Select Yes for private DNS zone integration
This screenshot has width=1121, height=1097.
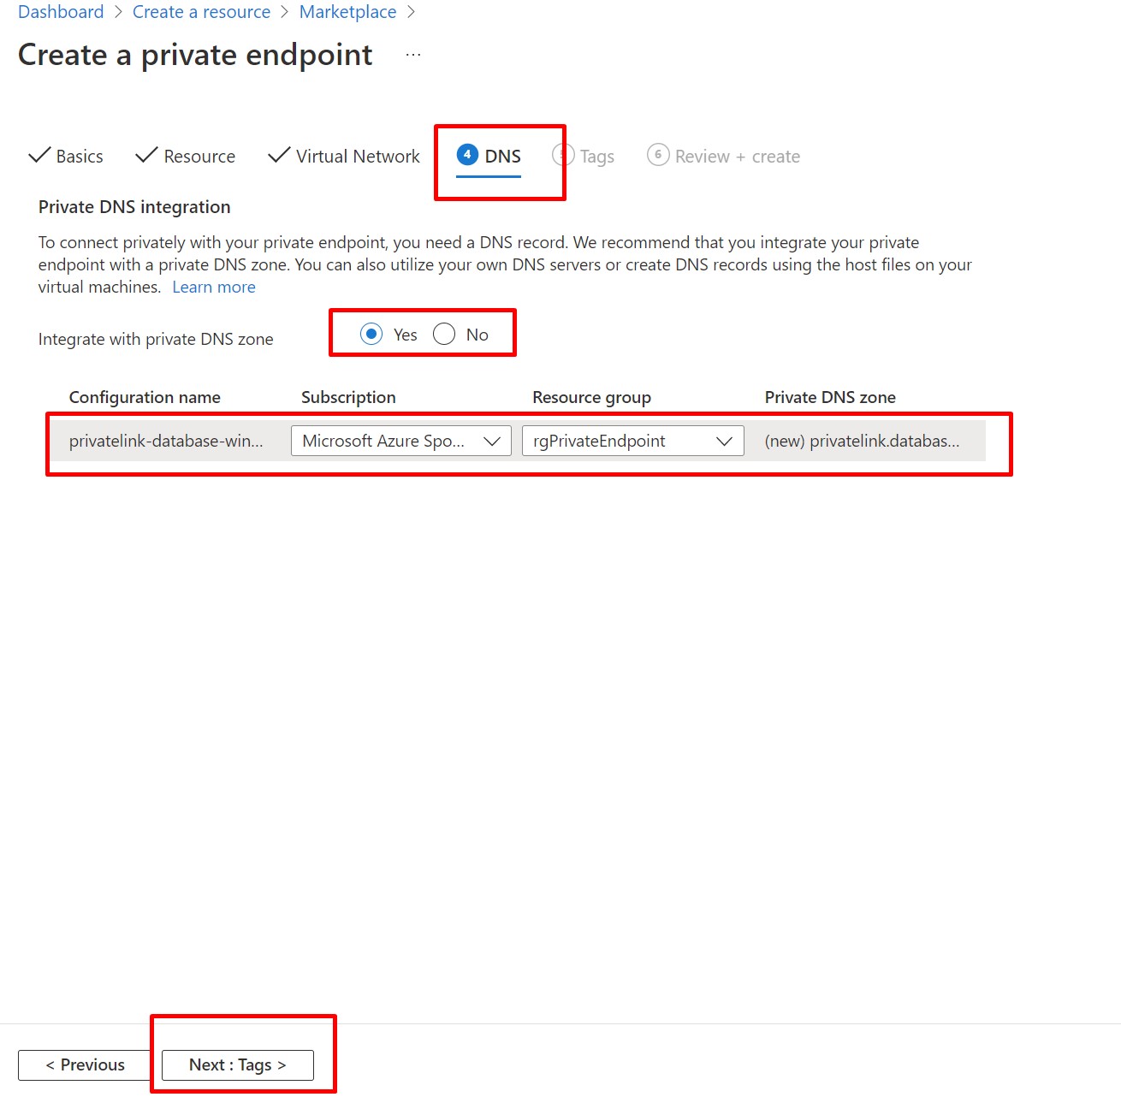coord(371,334)
